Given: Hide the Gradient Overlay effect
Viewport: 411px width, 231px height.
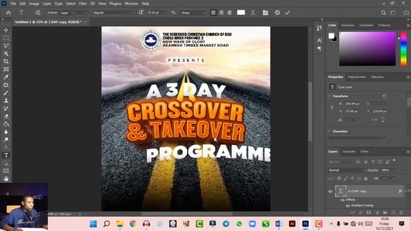Looking at the screenshot, I should pyautogui.click(x=347, y=205).
